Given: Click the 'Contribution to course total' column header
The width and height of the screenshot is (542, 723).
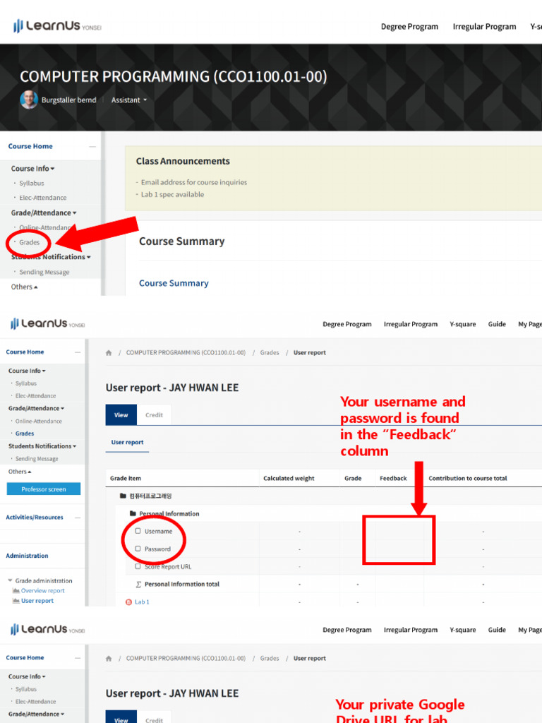Looking at the screenshot, I should coord(468,478).
